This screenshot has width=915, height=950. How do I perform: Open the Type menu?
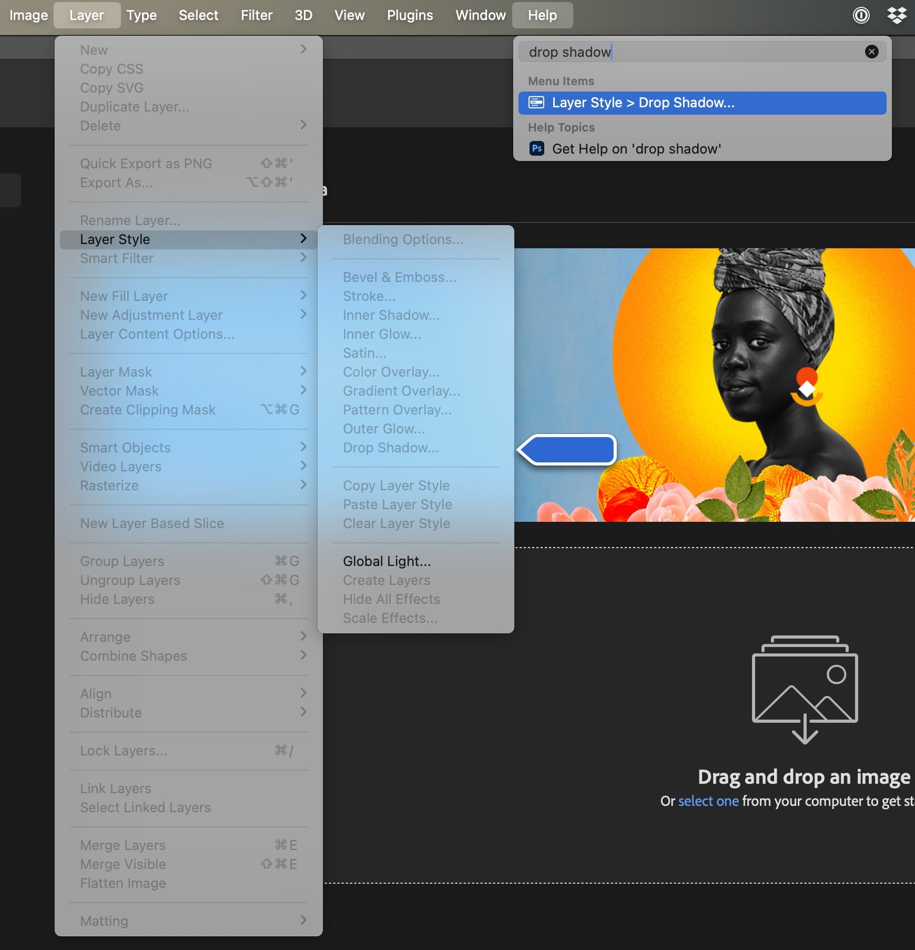141,15
